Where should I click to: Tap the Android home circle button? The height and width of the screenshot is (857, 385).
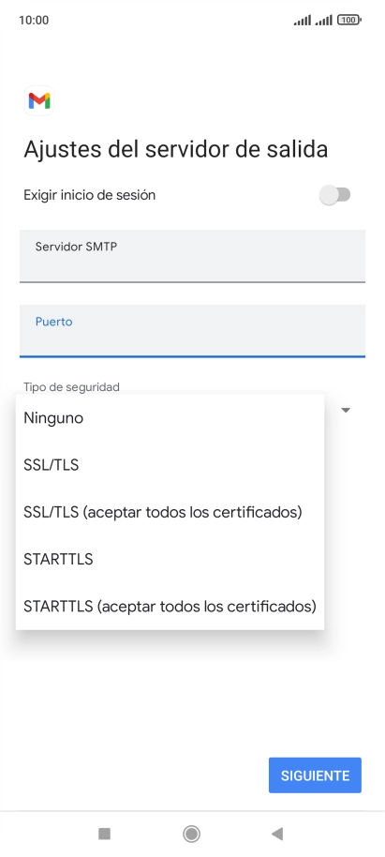(x=192, y=834)
